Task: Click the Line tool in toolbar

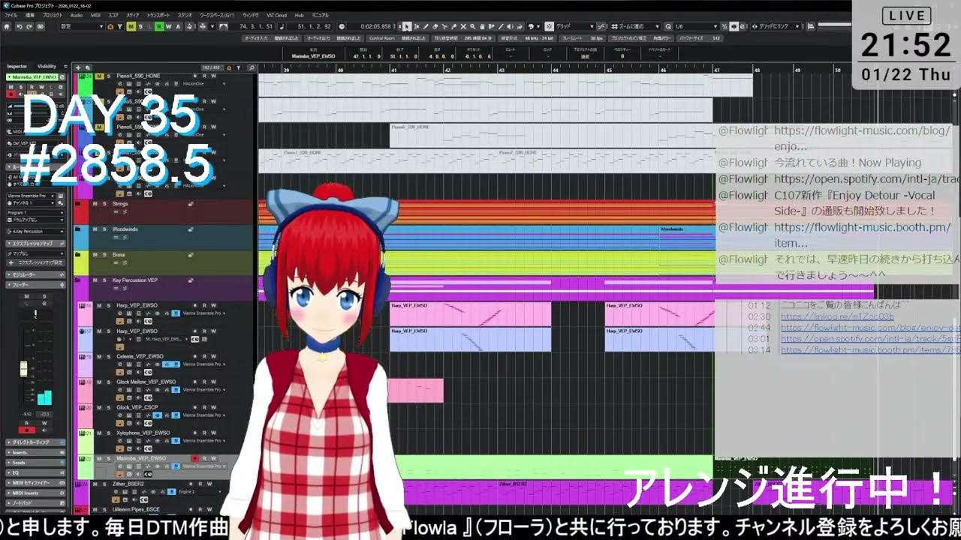Action: (x=501, y=26)
